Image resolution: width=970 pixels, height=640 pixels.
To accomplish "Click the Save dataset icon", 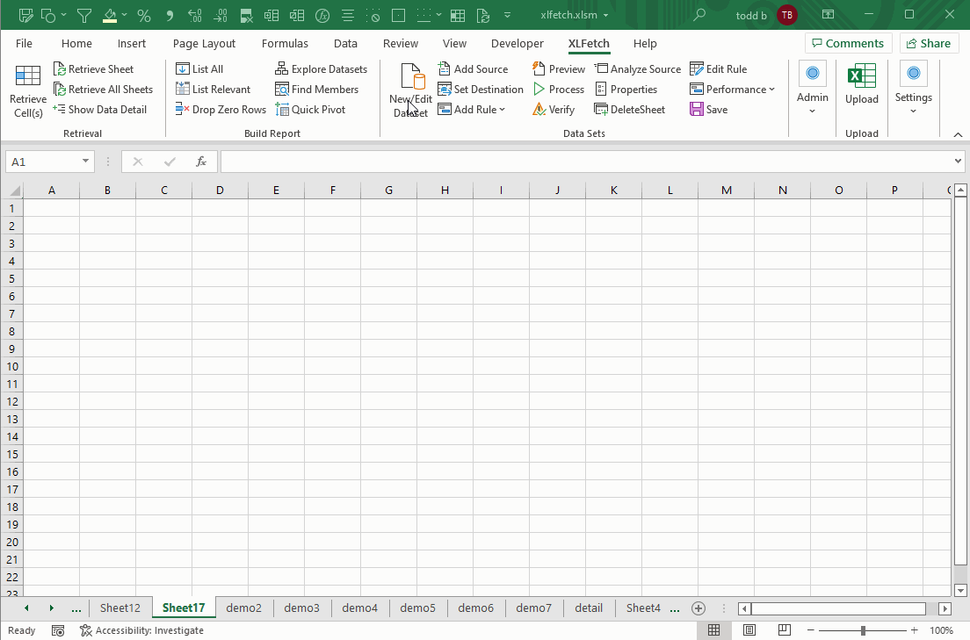I will [x=697, y=110].
